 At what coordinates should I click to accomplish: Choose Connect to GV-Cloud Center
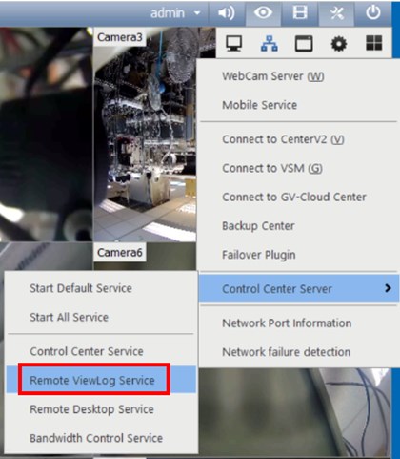tap(298, 197)
